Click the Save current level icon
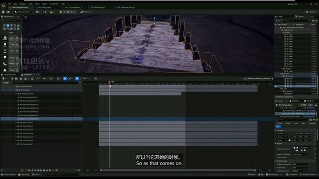Screen dimensions: 319x179 tap(3, 12)
